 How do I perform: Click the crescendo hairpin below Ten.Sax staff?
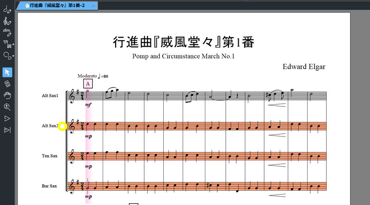[277, 165]
